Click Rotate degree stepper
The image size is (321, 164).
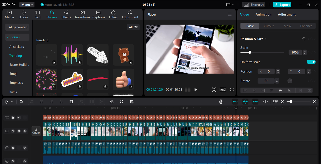277,81
